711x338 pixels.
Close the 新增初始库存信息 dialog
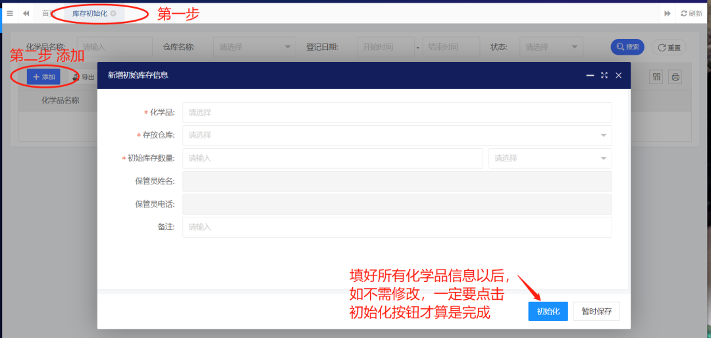point(618,76)
